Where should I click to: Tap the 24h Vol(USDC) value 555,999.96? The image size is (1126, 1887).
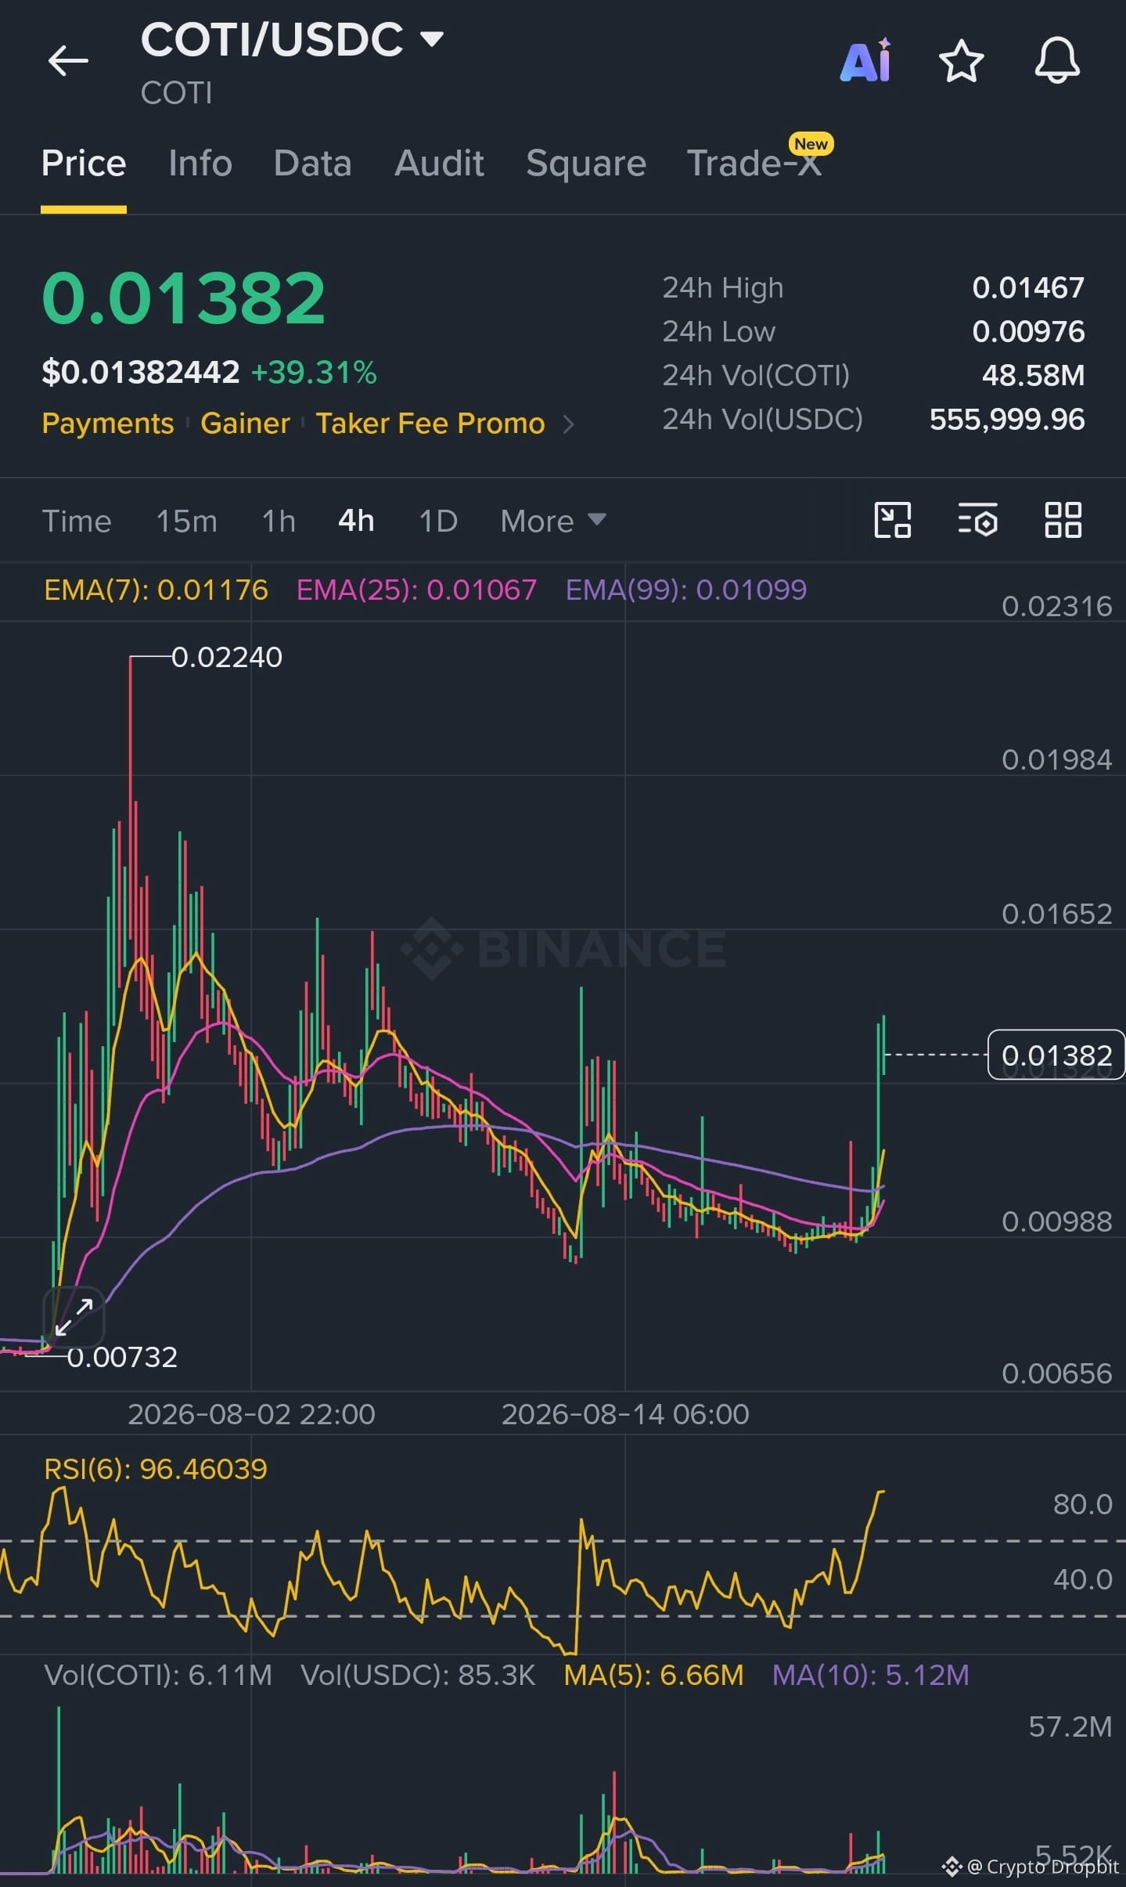click(x=1007, y=420)
